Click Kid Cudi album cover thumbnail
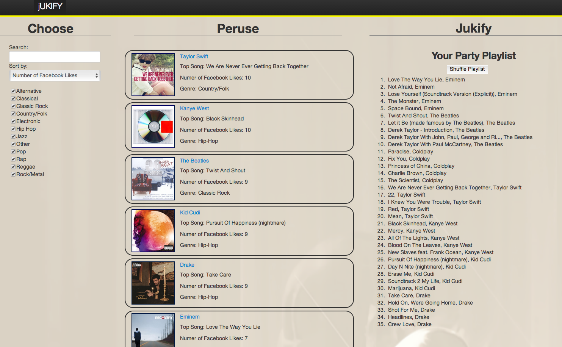562x347 pixels. pos(153,231)
